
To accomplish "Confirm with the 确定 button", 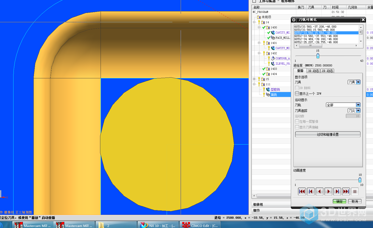I will (340, 201).
